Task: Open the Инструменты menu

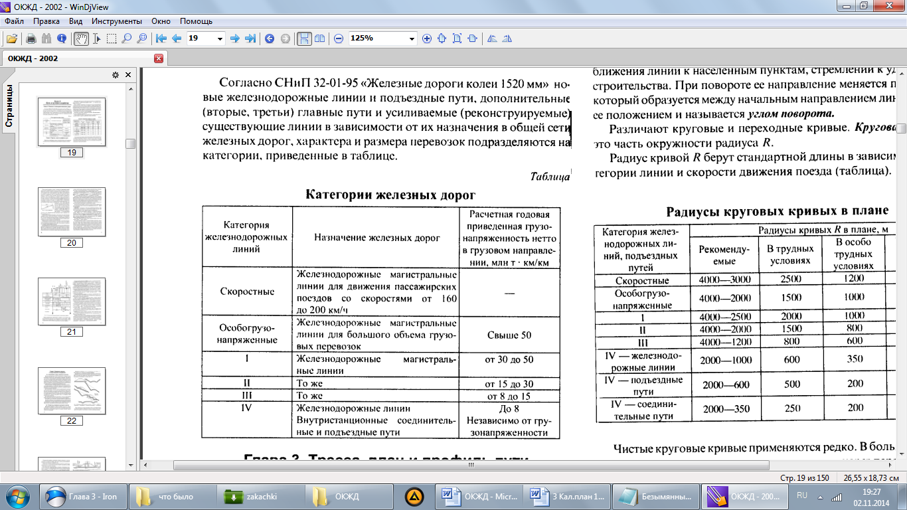Action: pyautogui.click(x=116, y=21)
